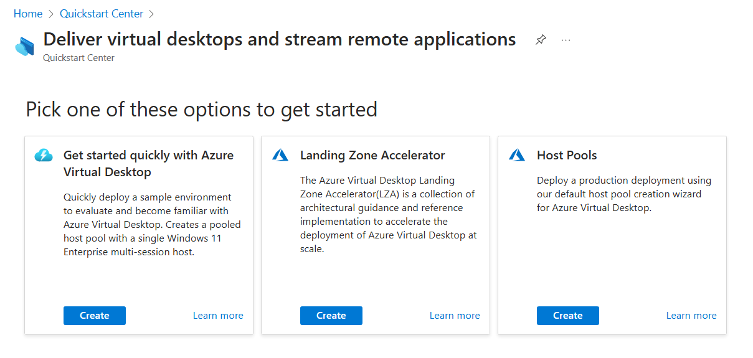Go to Home breadcrumb
753x358 pixels.
(28, 14)
